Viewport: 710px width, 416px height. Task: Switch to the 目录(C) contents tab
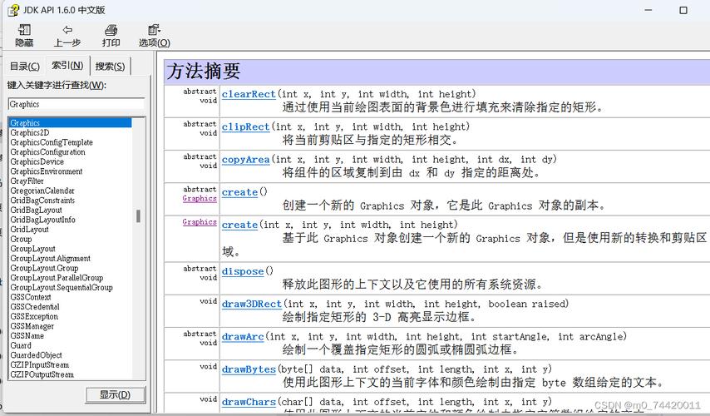(x=25, y=67)
